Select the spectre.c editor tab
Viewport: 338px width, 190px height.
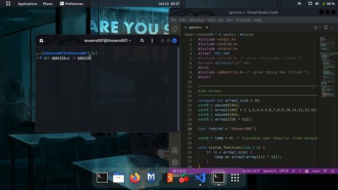pyautogui.click(x=195, y=27)
